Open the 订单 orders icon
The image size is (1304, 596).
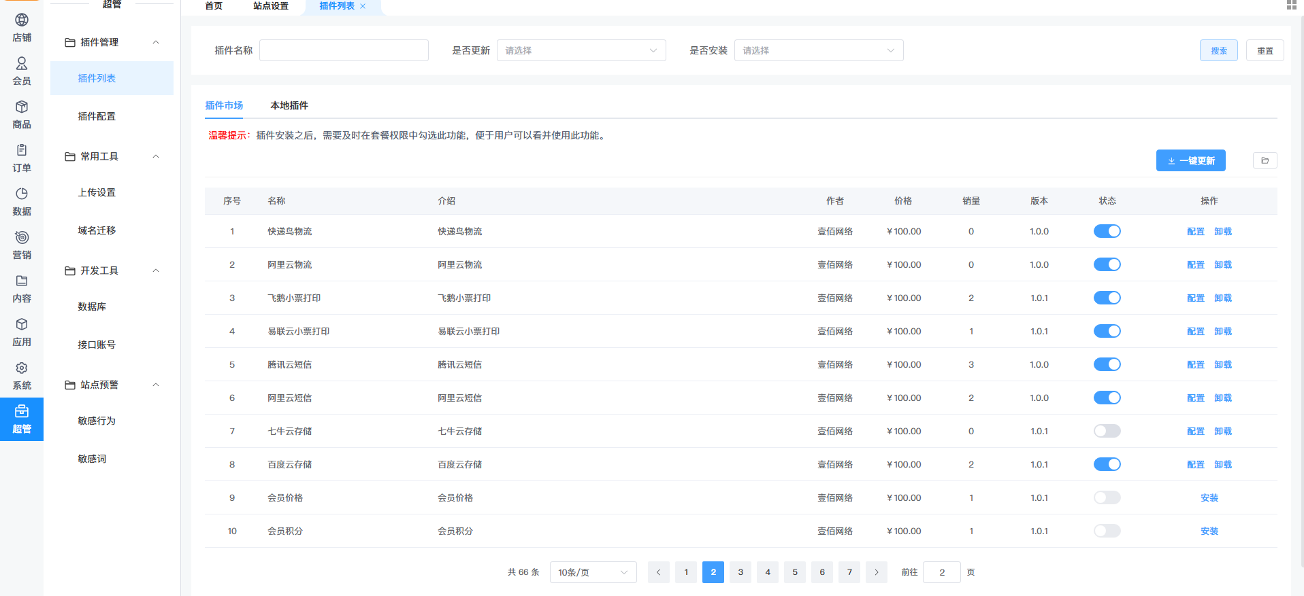pos(22,150)
